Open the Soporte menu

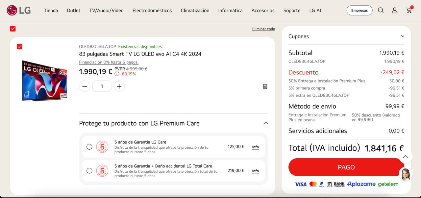(292, 11)
